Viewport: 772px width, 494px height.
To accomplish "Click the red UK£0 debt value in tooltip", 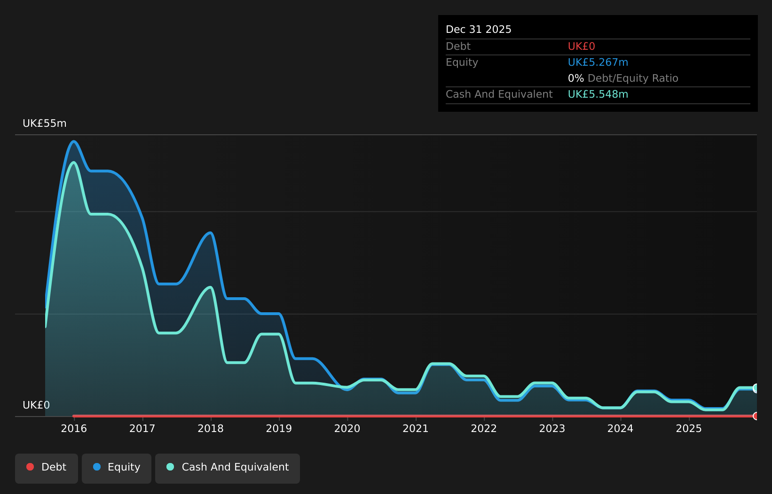I will (582, 46).
